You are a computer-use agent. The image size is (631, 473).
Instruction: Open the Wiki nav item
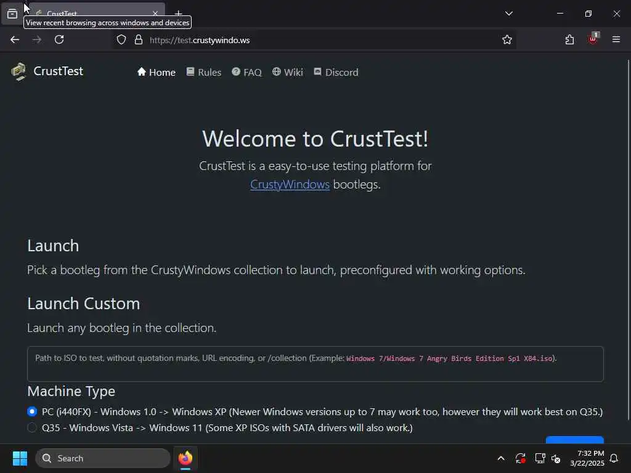point(287,73)
